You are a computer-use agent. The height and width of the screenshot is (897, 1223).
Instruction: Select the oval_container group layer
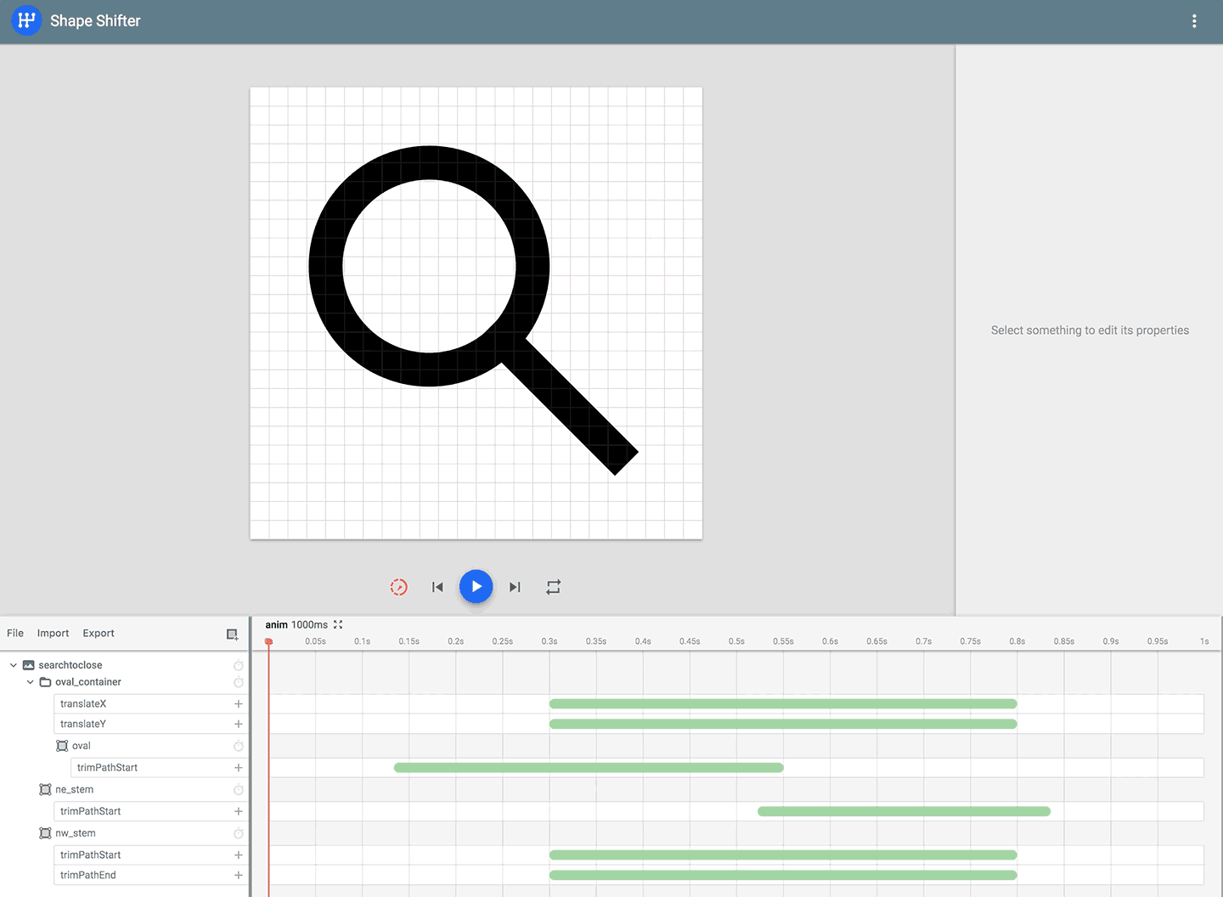click(88, 682)
